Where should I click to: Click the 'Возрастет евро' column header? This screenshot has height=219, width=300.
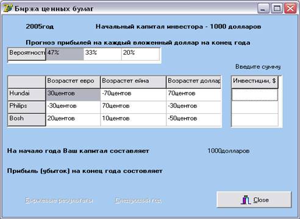pyautogui.click(x=73, y=82)
